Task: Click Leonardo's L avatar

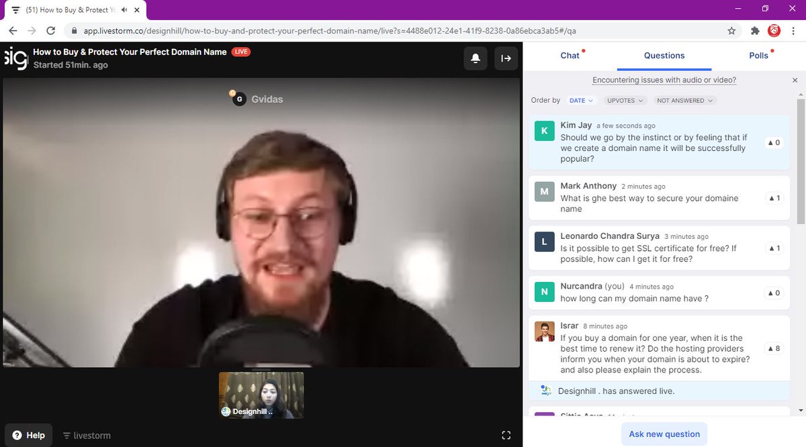Action: point(544,242)
